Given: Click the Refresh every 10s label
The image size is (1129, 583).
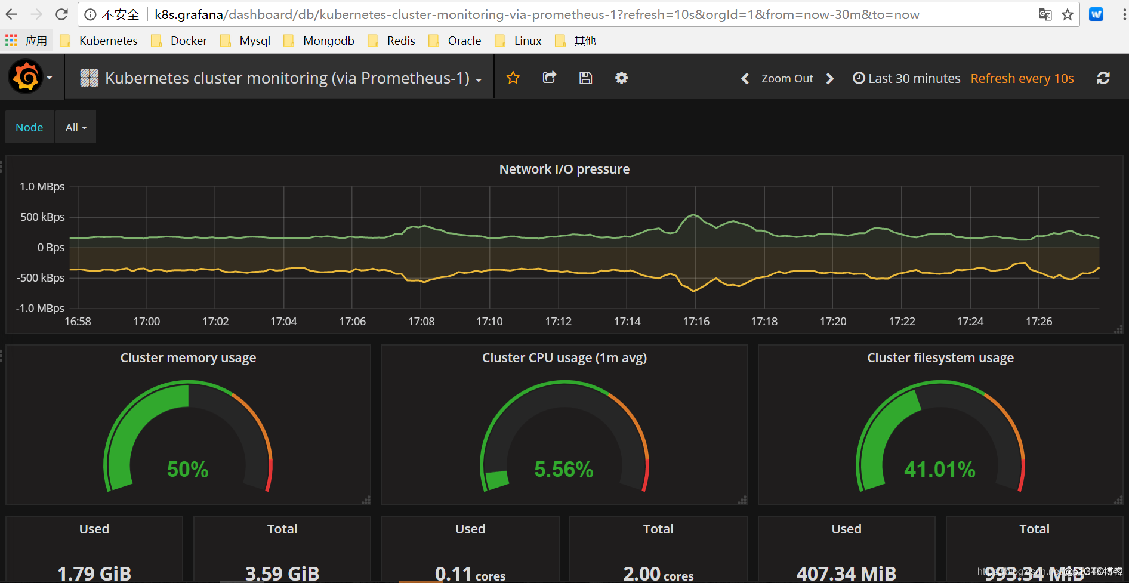Looking at the screenshot, I should [x=1022, y=78].
